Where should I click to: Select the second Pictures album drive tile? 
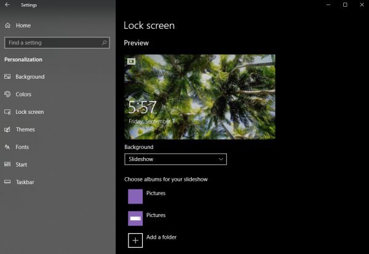[135, 218]
